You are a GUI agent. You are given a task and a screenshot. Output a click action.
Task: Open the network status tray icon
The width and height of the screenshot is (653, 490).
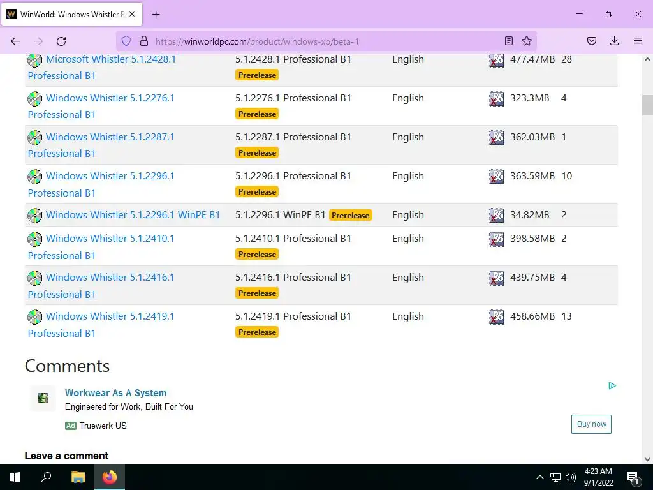click(555, 477)
